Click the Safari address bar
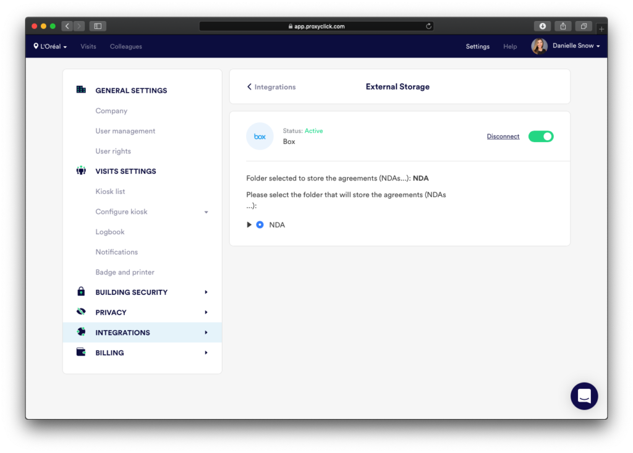This screenshot has width=633, height=453. 316,27
